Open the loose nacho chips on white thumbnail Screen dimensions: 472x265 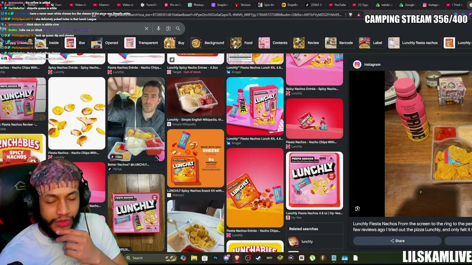[x=77, y=113]
